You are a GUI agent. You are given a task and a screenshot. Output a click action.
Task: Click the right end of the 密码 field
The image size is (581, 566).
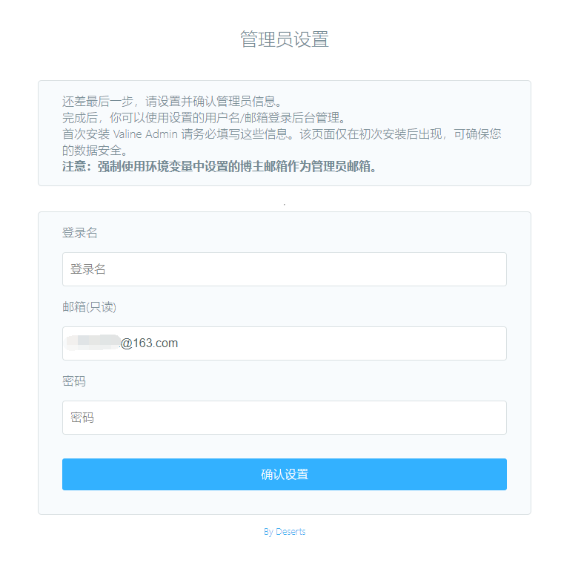[489, 418]
